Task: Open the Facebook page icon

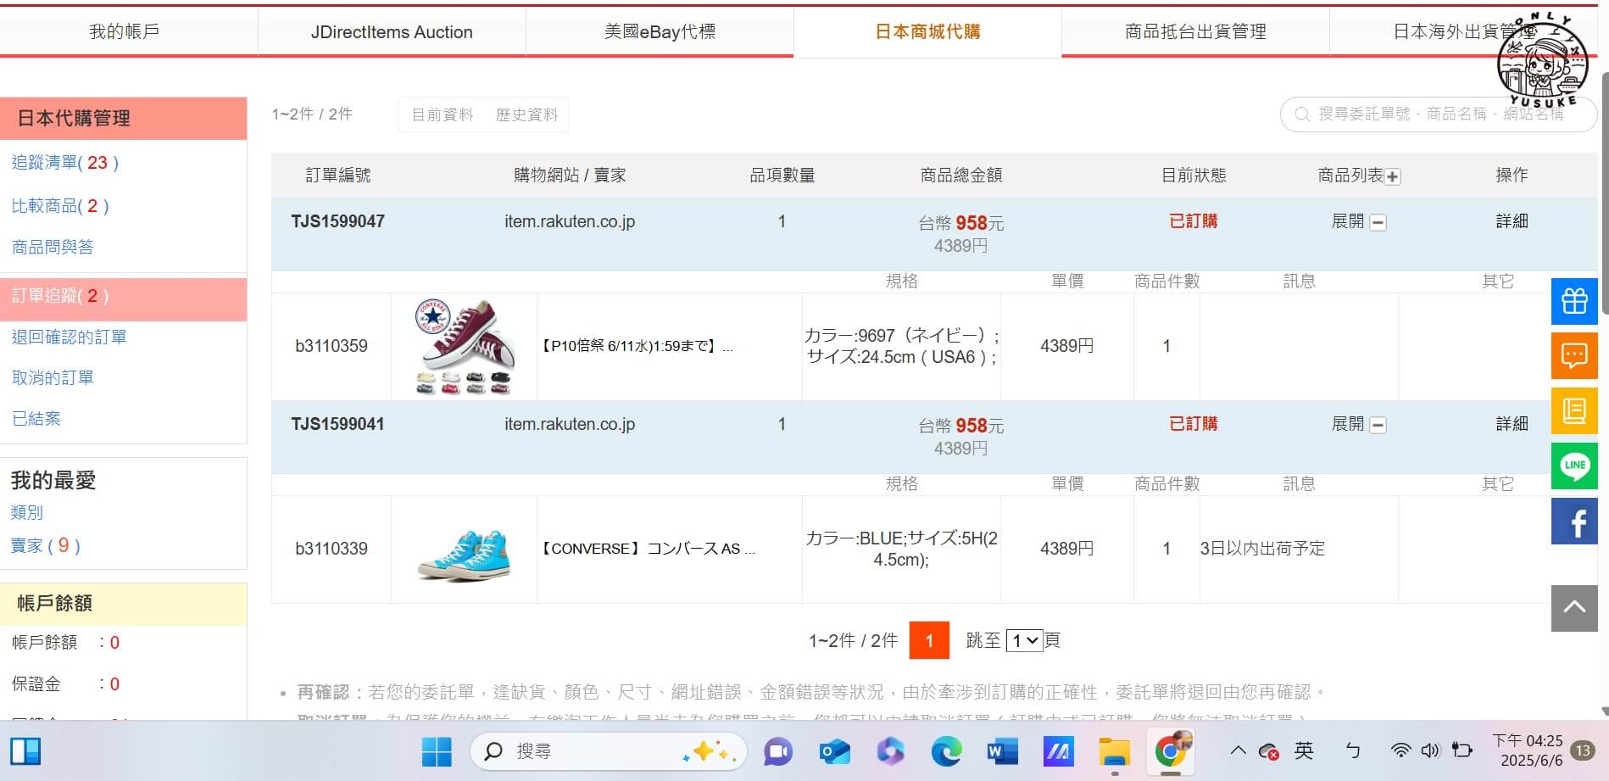Action: (x=1573, y=521)
